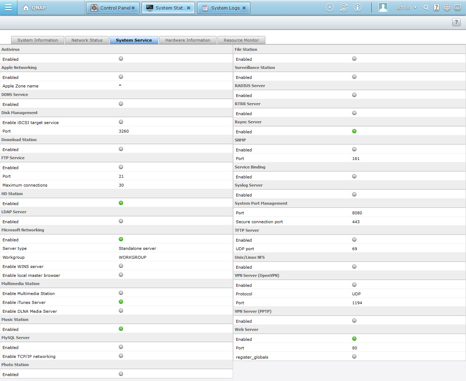Click the help button below toolbar
The height and width of the screenshot is (381, 466).
coord(456,22)
